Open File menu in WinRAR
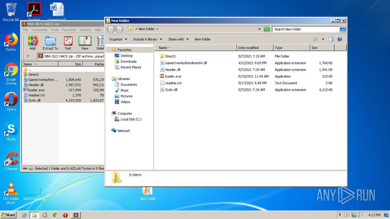This screenshot has width=390, height=219. click(x=25, y=30)
